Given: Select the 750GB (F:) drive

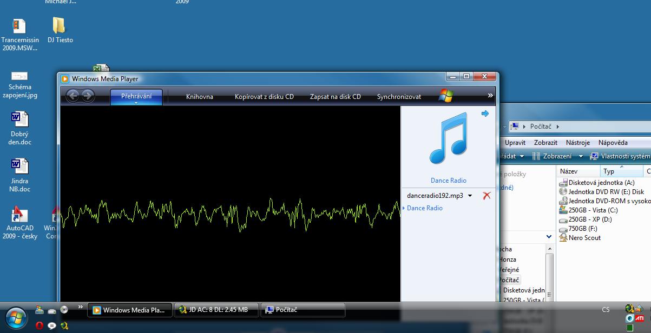Looking at the screenshot, I should pos(578,229).
